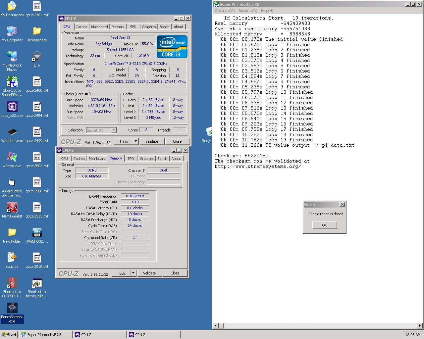The width and height of the screenshot is (424, 339).
Task: Close the Finish dialog with X
Action: click(342, 205)
